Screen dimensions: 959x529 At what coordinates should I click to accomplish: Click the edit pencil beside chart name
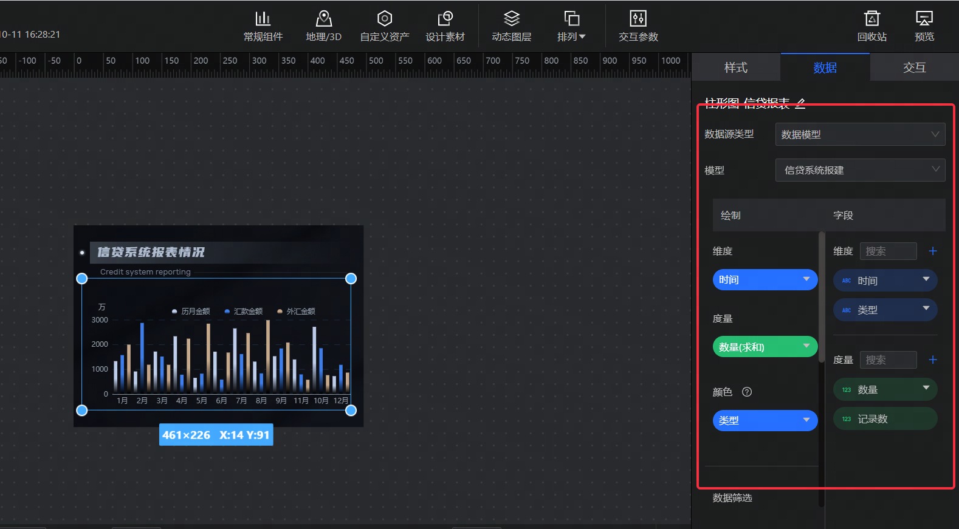(800, 103)
